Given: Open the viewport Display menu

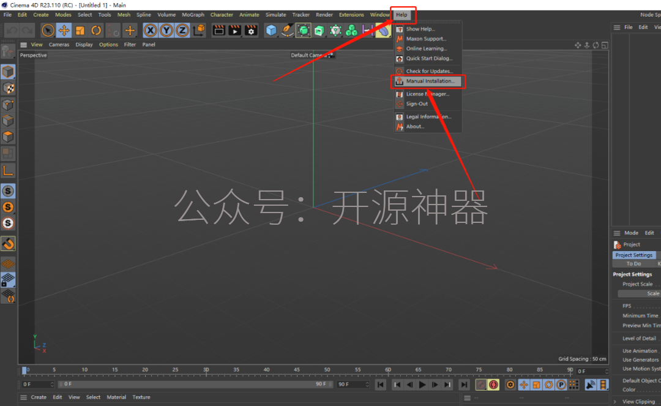Looking at the screenshot, I should (84, 45).
